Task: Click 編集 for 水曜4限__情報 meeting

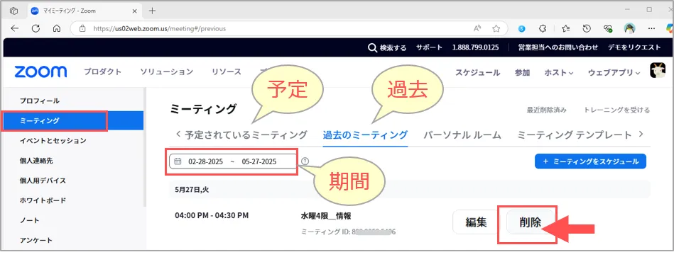Action: coord(477,222)
